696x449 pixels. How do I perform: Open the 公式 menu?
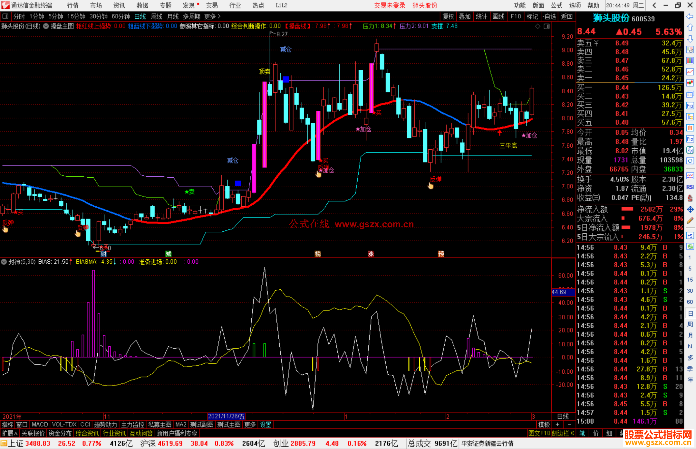click(x=556, y=5)
